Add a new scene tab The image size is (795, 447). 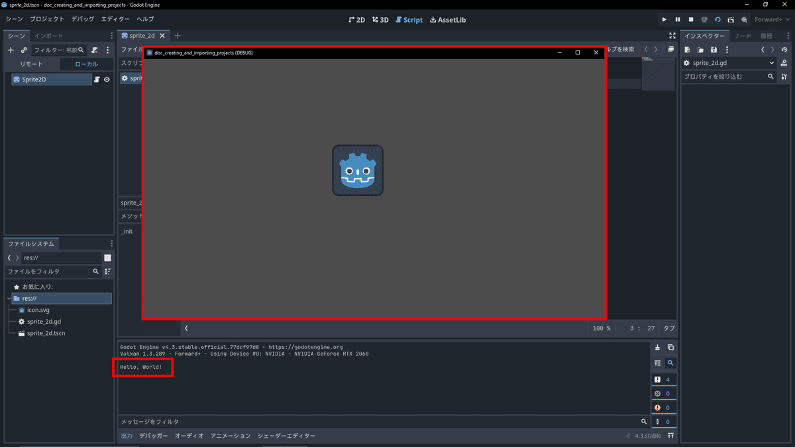pyautogui.click(x=178, y=36)
